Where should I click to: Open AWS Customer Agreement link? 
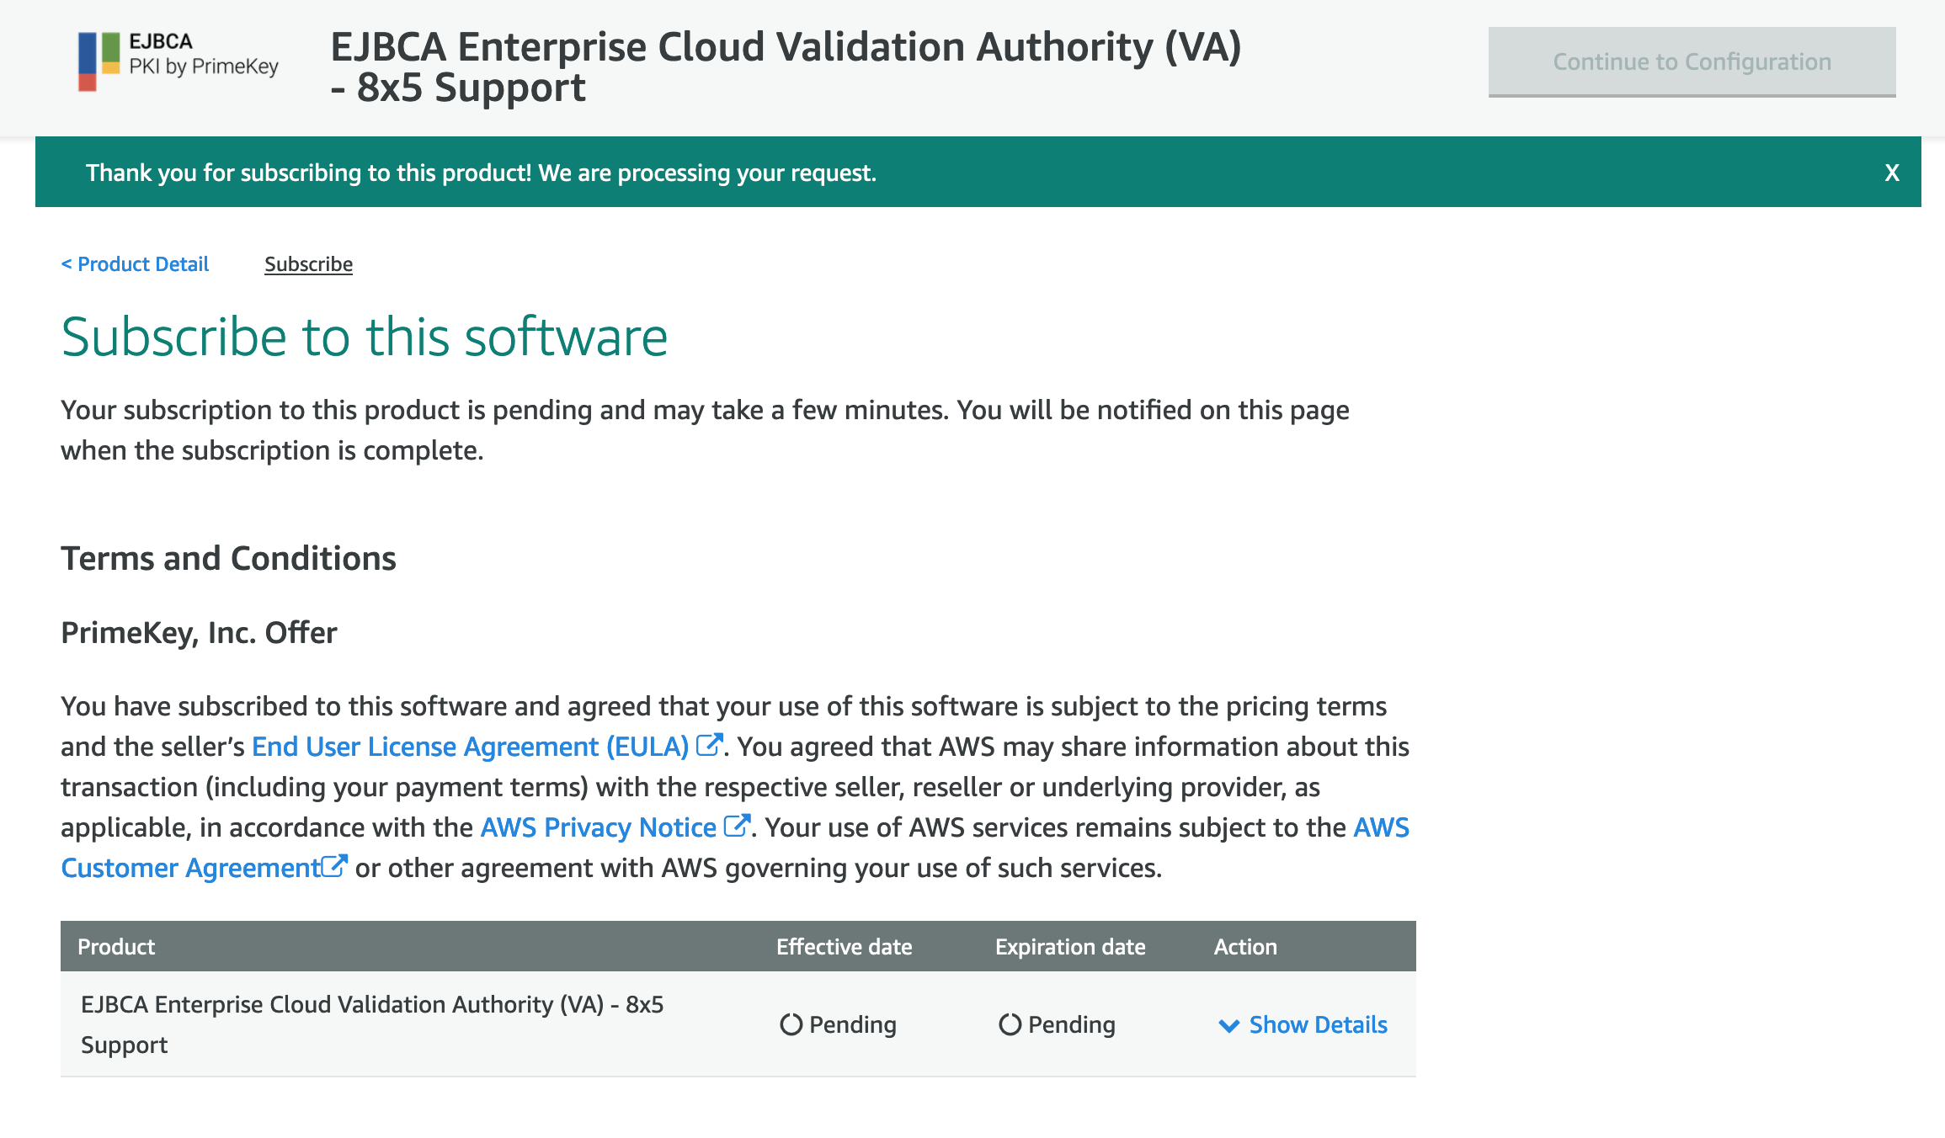(x=190, y=868)
